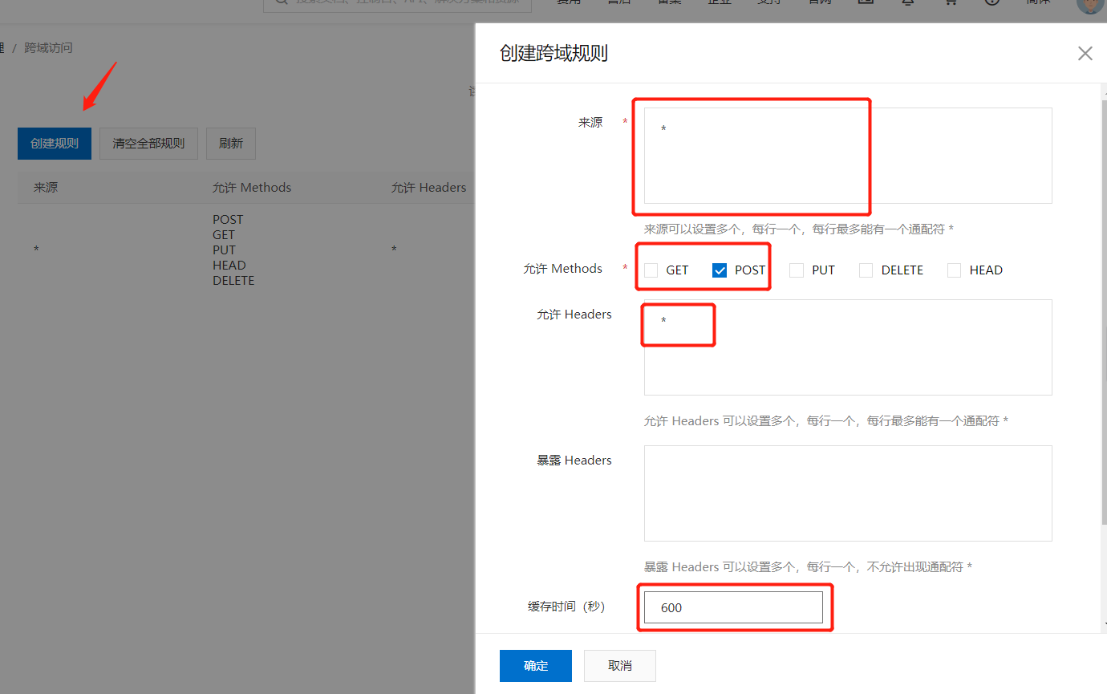Click the 跨域访问 breadcrumb item
This screenshot has width=1107, height=694.
point(48,48)
